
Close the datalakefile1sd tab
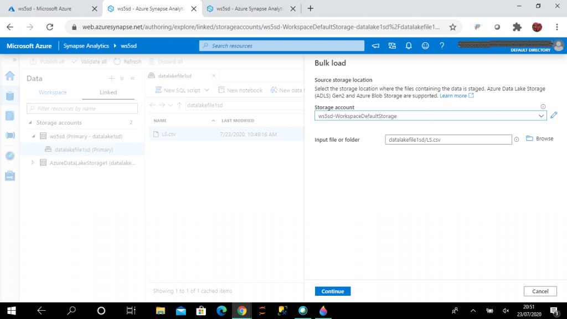click(214, 75)
